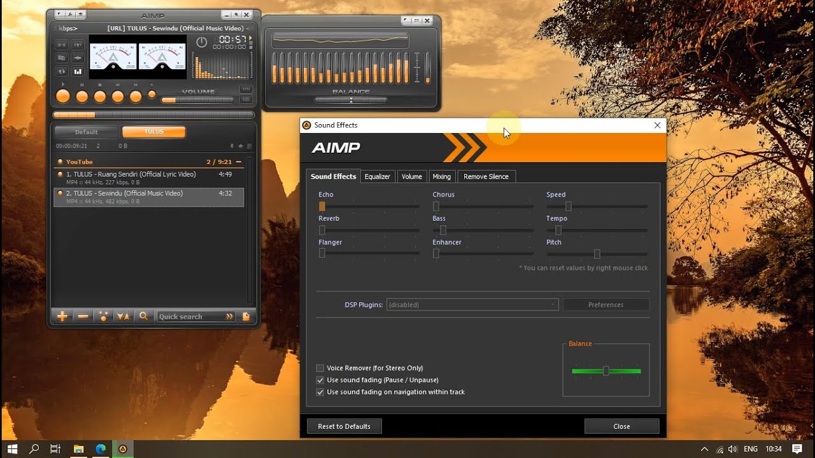Click the visualization bars icon in player

pos(78,71)
